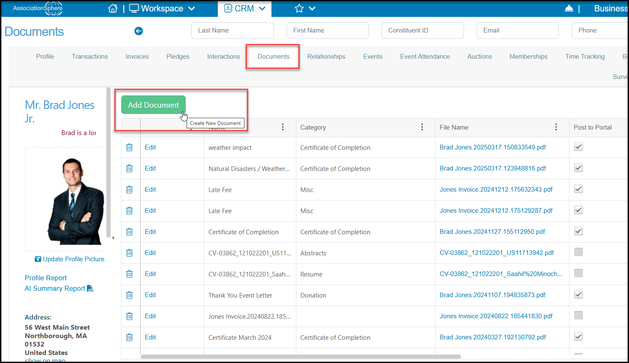This screenshot has height=363, width=629.
Task: Open the bell notification icon
Action: pyautogui.click(x=569, y=8)
